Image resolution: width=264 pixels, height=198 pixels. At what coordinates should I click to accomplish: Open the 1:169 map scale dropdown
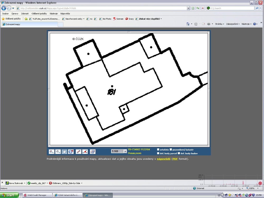(x=119, y=151)
